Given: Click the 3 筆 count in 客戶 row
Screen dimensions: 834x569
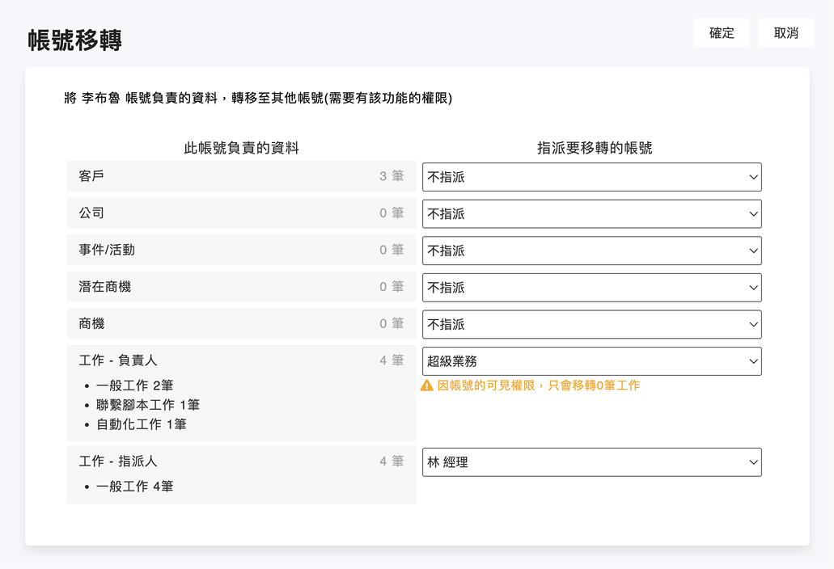Looking at the screenshot, I should (x=392, y=176).
